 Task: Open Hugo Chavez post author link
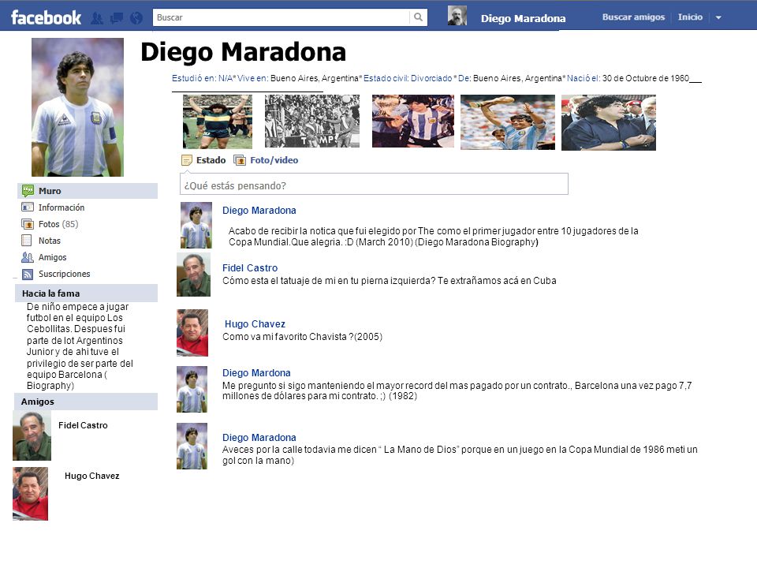tap(255, 324)
